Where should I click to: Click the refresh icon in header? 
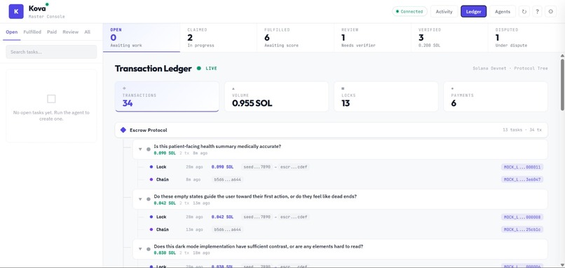(524, 11)
